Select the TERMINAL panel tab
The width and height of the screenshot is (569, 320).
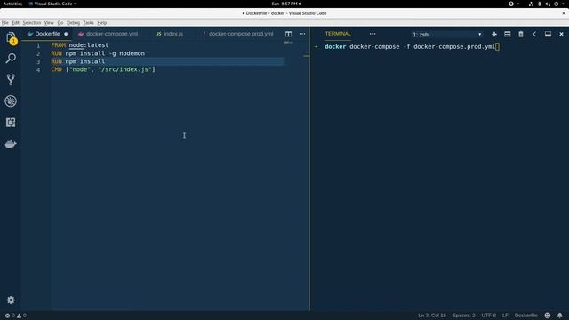point(338,34)
